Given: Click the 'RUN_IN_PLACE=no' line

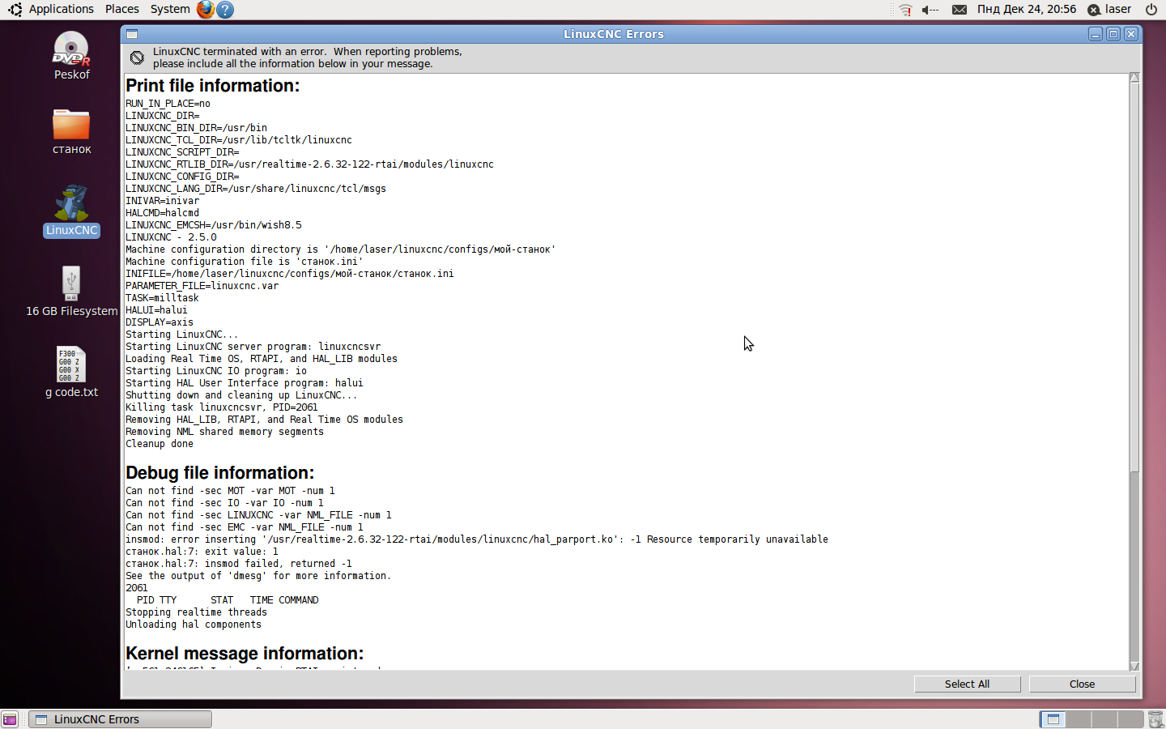Looking at the screenshot, I should point(168,104).
